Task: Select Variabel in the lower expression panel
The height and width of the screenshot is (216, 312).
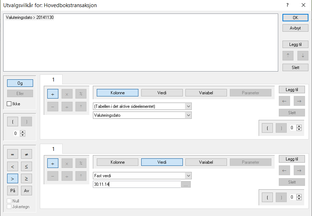Action: (x=206, y=162)
